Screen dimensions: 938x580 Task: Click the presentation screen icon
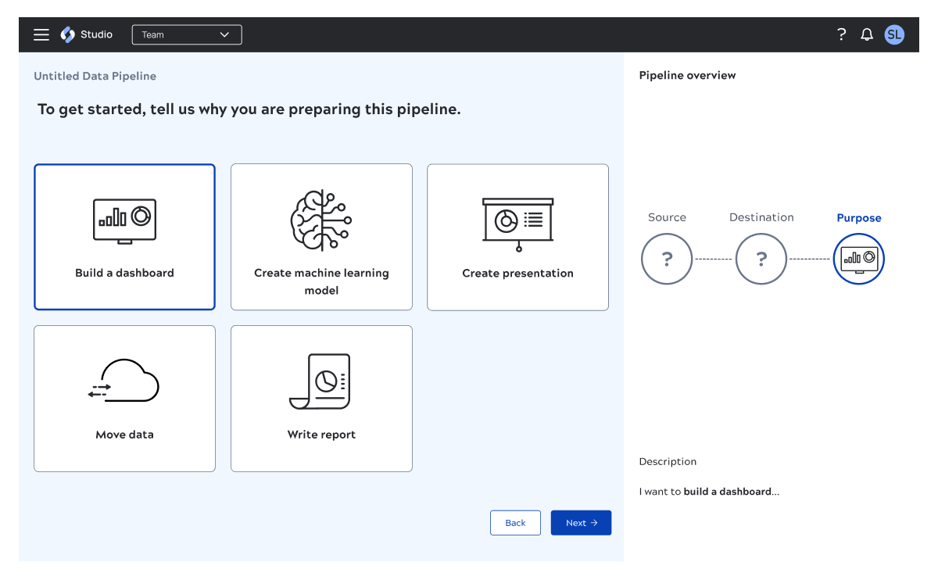[518, 220]
